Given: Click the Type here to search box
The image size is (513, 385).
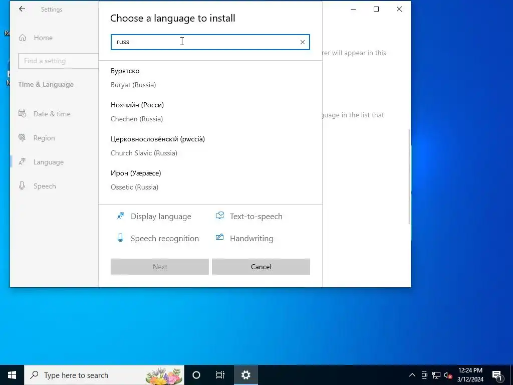Looking at the screenshot, I should (104, 375).
